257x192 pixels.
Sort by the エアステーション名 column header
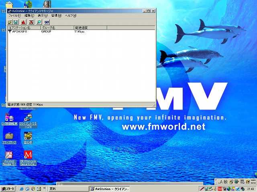[24, 28]
